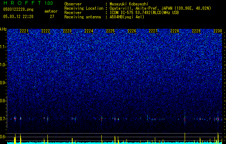
Task: Click the date stamp 05.03.12 22:20
Action: pyautogui.click(x=18, y=17)
